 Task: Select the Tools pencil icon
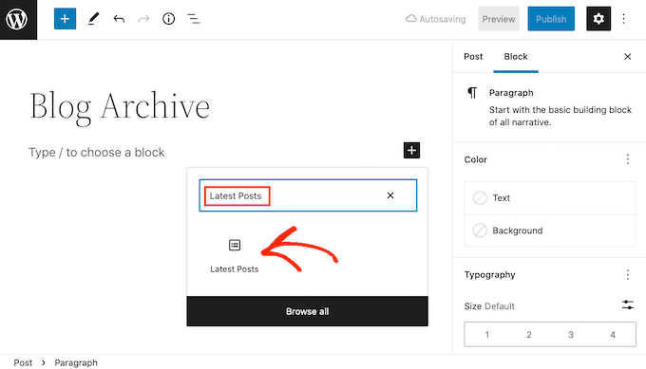point(93,19)
